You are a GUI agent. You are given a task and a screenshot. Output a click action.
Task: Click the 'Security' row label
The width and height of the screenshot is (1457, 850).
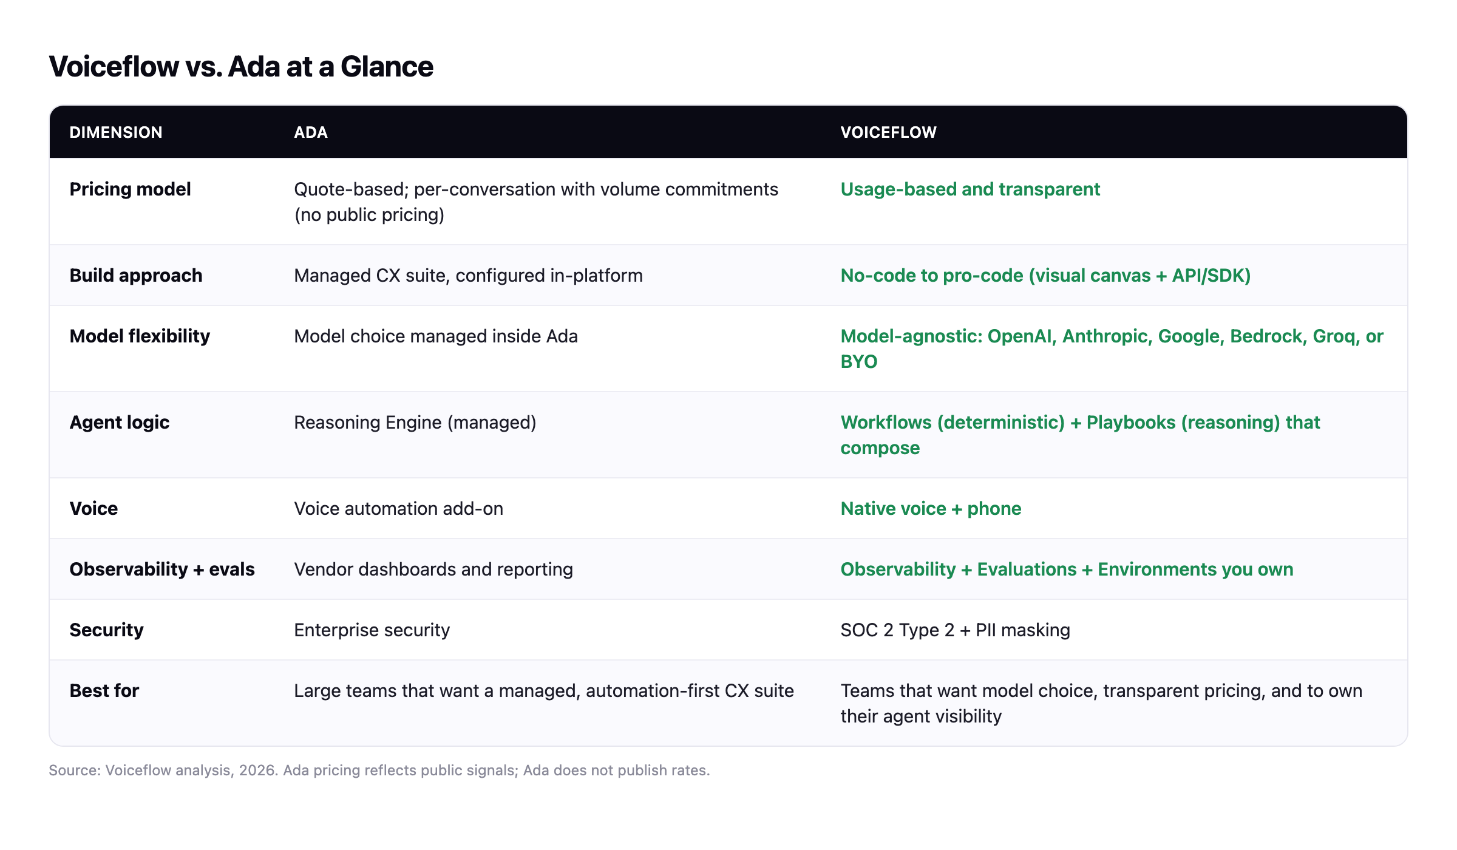(x=106, y=630)
